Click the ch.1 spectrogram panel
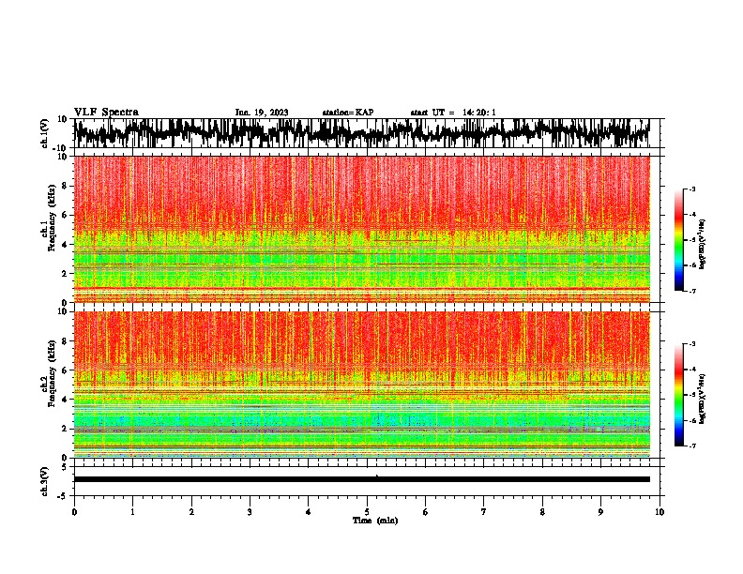The height and width of the screenshot is (574, 743). coord(362,229)
